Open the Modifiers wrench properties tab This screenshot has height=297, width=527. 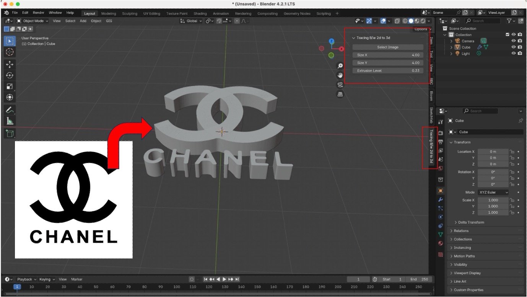coord(441,199)
